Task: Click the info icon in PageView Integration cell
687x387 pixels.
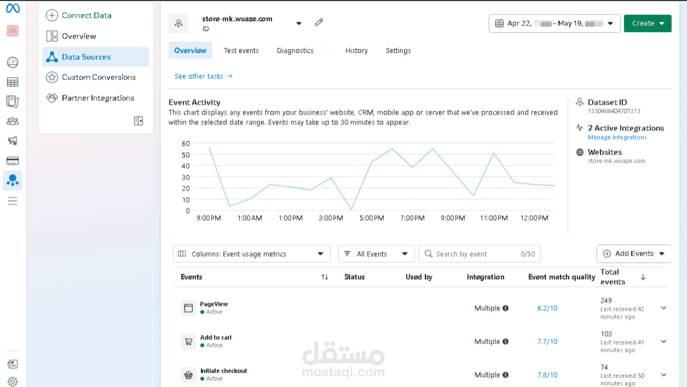Action: (x=505, y=308)
